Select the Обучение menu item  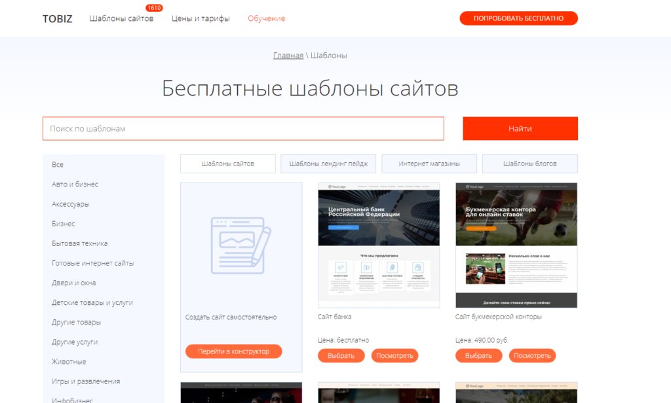(265, 19)
